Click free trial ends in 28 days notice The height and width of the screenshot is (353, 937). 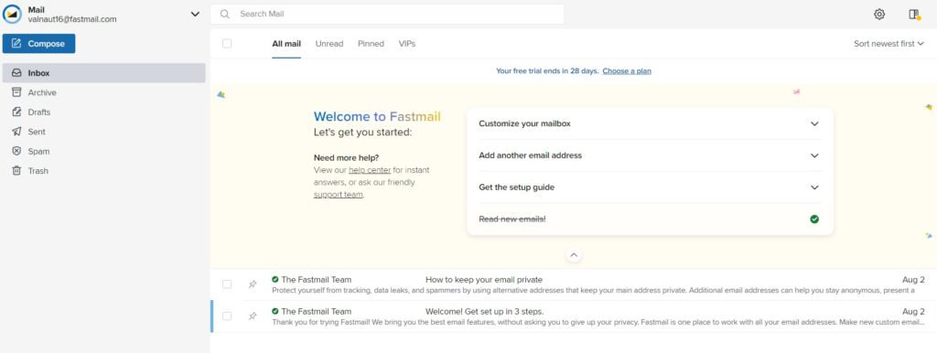pyautogui.click(x=547, y=71)
